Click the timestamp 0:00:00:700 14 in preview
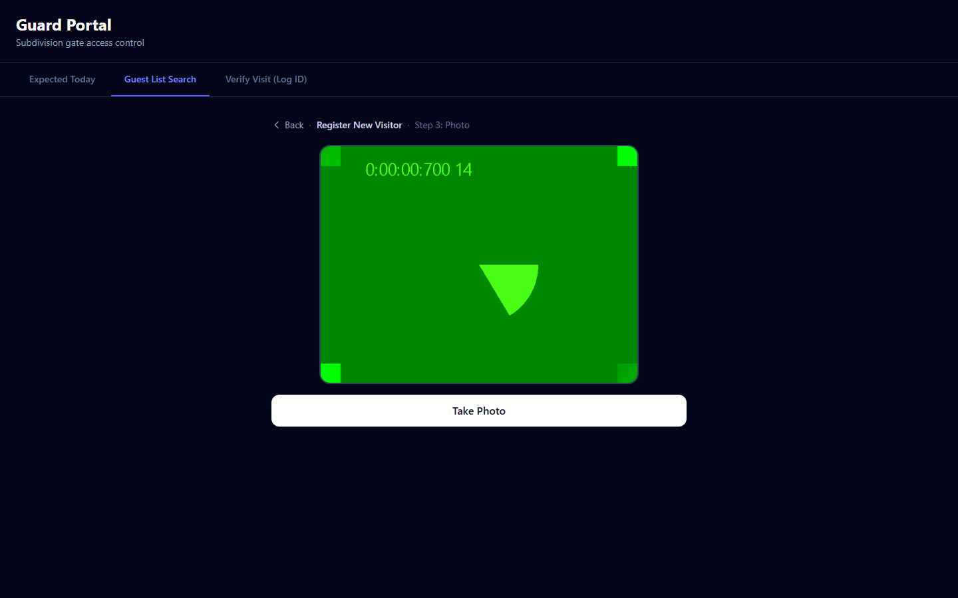Viewport: 958px width, 598px height. pyautogui.click(x=418, y=169)
